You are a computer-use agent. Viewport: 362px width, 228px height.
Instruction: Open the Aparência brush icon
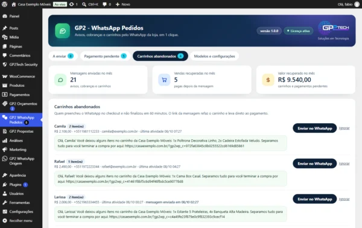pos(5,176)
